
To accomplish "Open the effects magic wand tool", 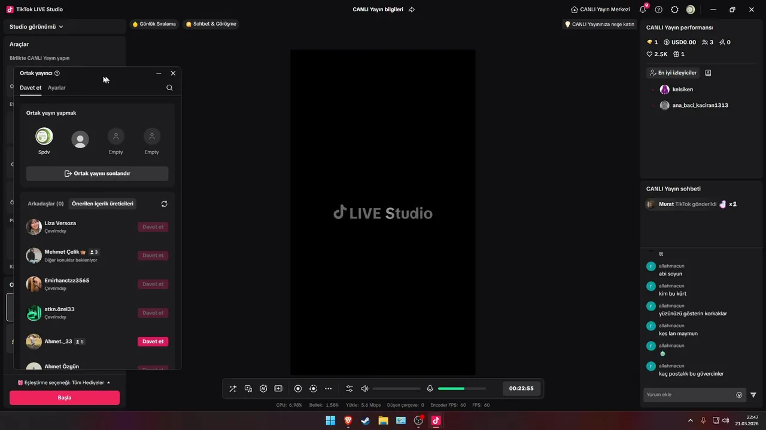I will point(233,388).
